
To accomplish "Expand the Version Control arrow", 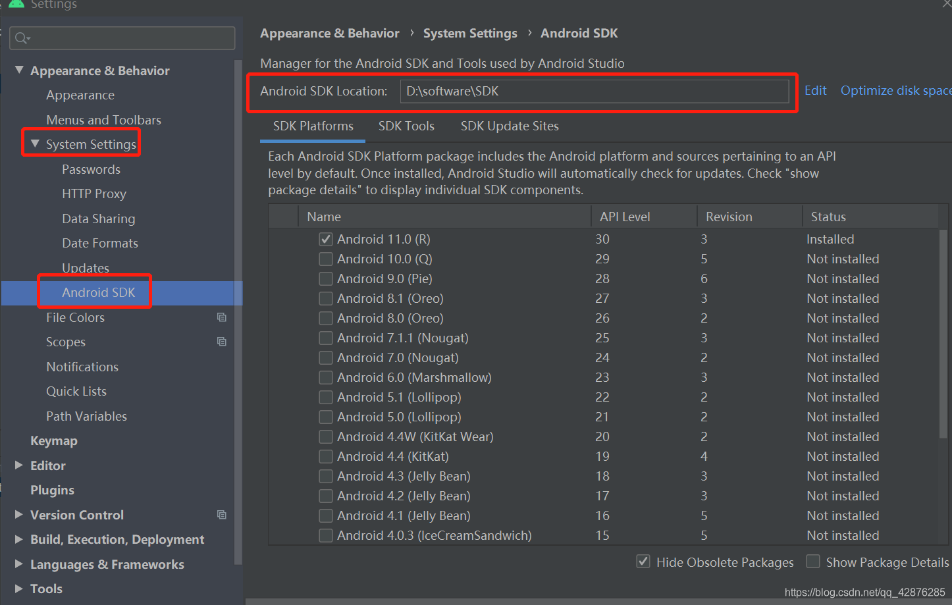I will [x=18, y=514].
